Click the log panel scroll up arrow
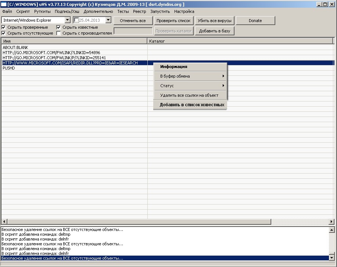The height and width of the screenshot is (267, 337). (x=331, y=229)
